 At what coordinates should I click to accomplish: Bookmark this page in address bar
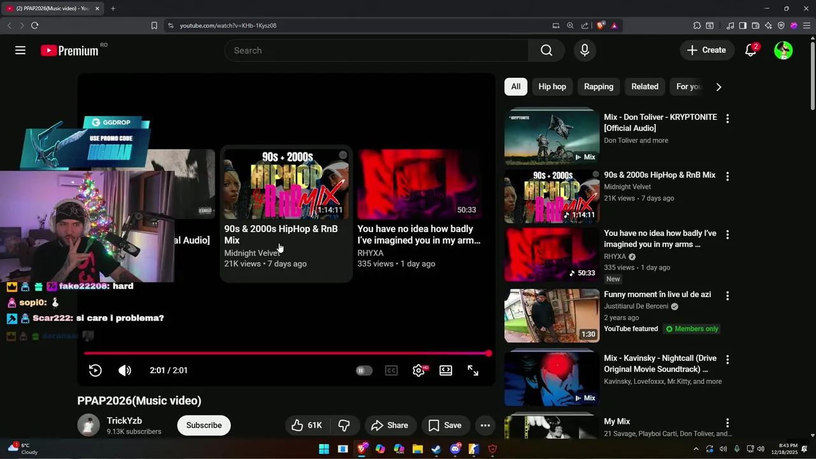click(x=154, y=25)
